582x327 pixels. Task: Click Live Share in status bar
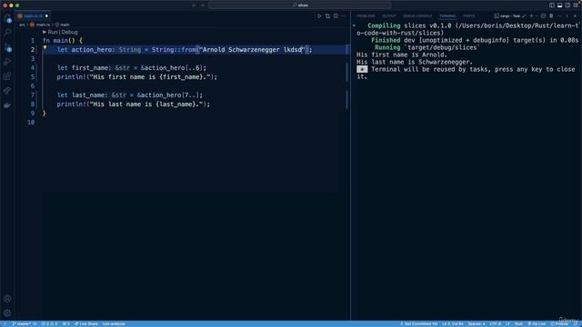tap(86, 323)
